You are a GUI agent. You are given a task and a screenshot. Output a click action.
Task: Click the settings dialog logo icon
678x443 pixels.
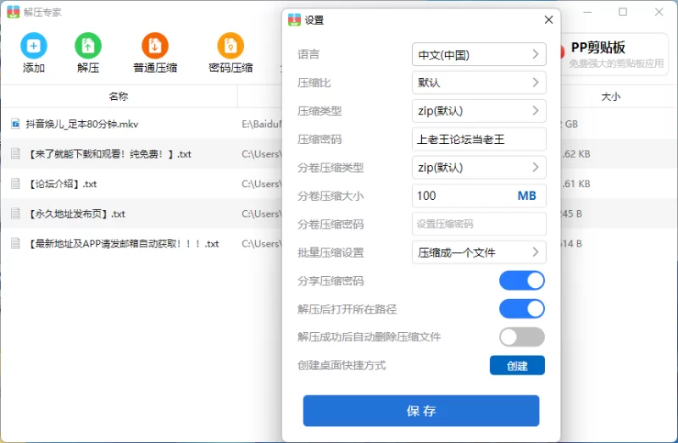tap(294, 19)
